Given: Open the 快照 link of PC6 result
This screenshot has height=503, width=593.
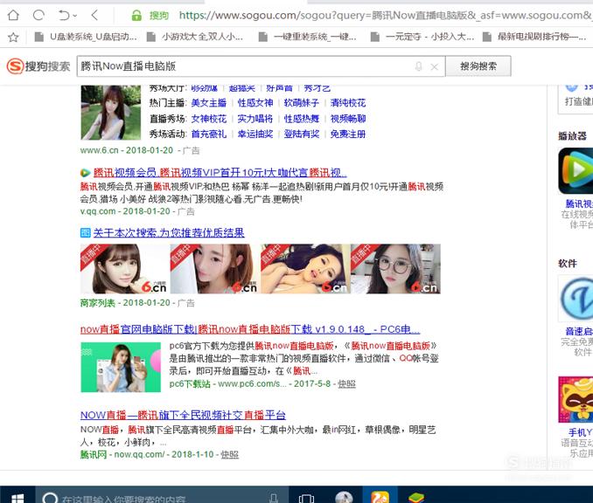Looking at the screenshot, I should coord(346,384).
